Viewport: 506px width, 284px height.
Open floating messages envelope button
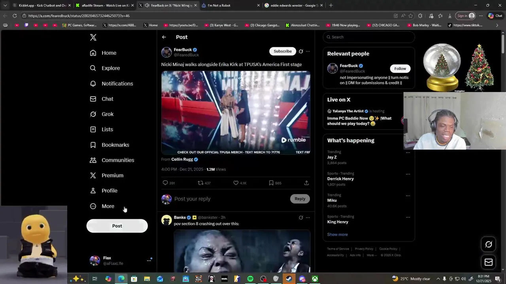point(489,262)
